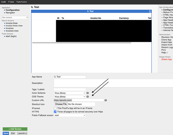The width and height of the screenshot is (173, 135).
Task: Click the horizontal scrollbar under the preview table
Action: click(82, 43)
